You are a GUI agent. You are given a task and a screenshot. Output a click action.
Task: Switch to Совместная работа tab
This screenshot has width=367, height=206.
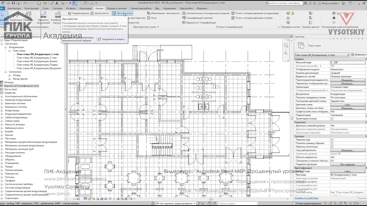pos(141,8)
